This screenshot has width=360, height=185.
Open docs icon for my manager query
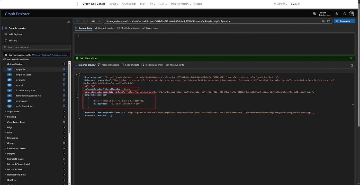(64, 101)
